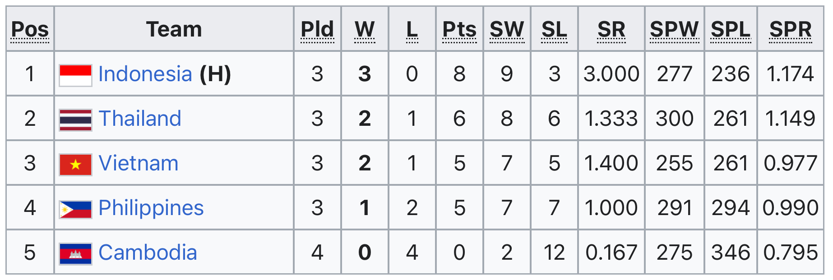The height and width of the screenshot is (280, 833).
Task: Click the Philippines flag icon
Action: (76, 209)
